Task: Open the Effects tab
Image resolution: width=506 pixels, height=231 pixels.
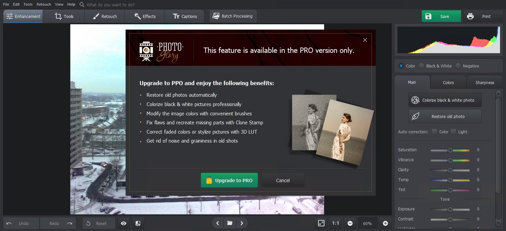Action: (145, 16)
